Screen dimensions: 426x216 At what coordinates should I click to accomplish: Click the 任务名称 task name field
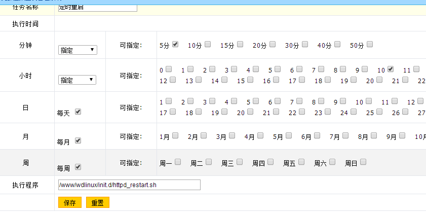tap(97, 8)
